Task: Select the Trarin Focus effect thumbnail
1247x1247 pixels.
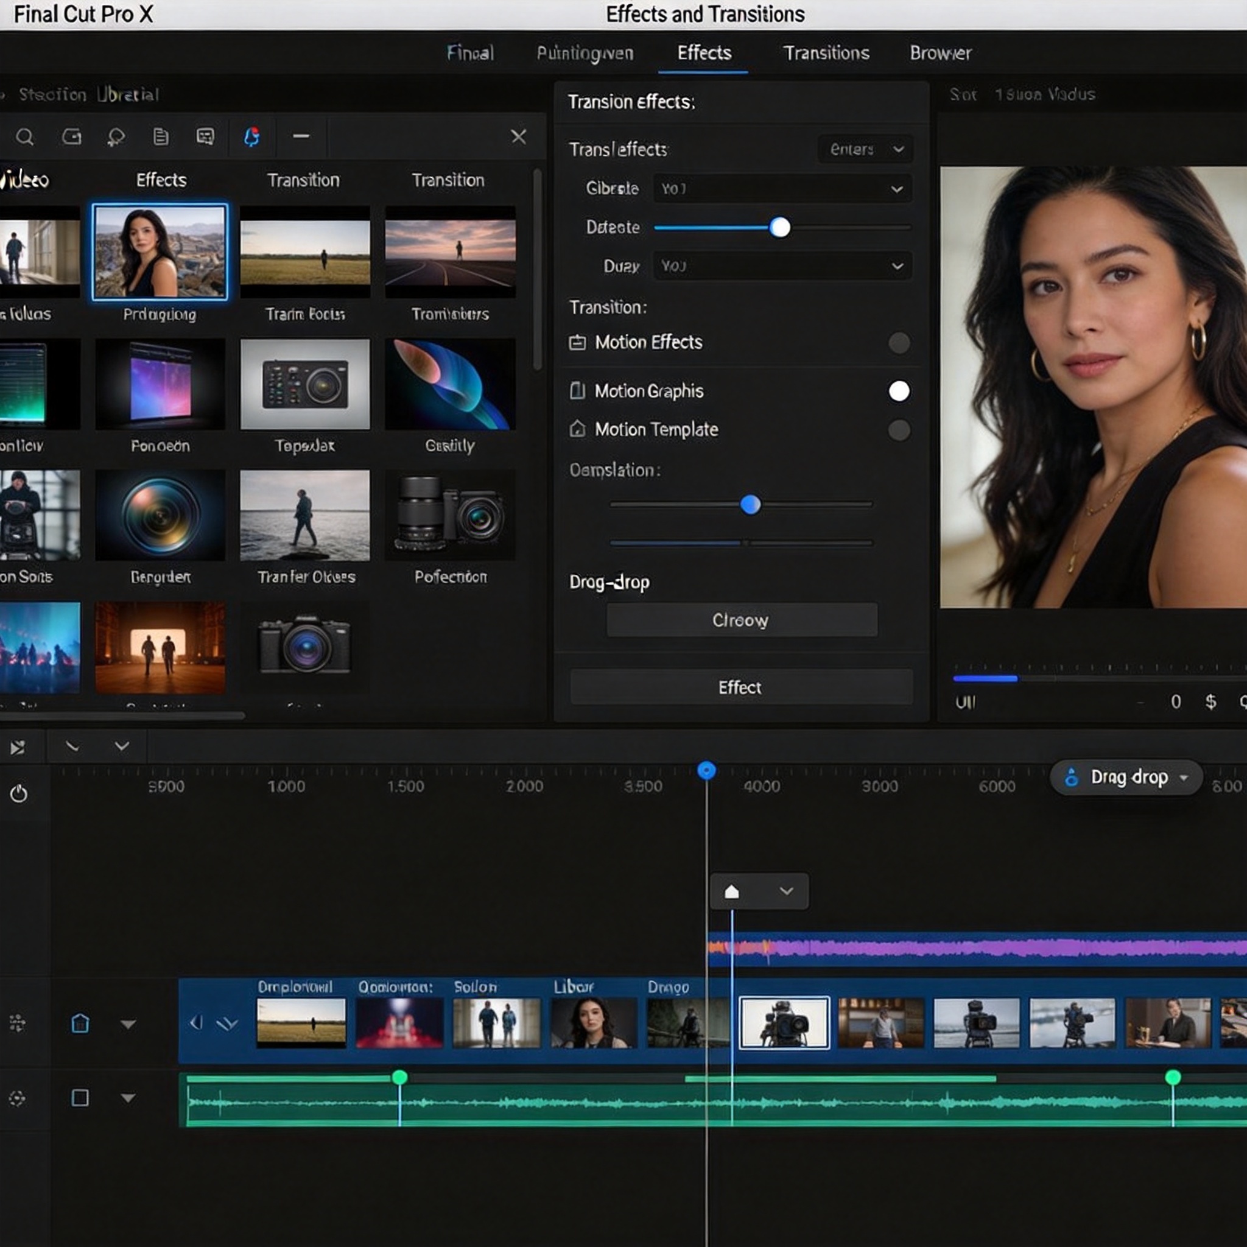Action: point(305,251)
